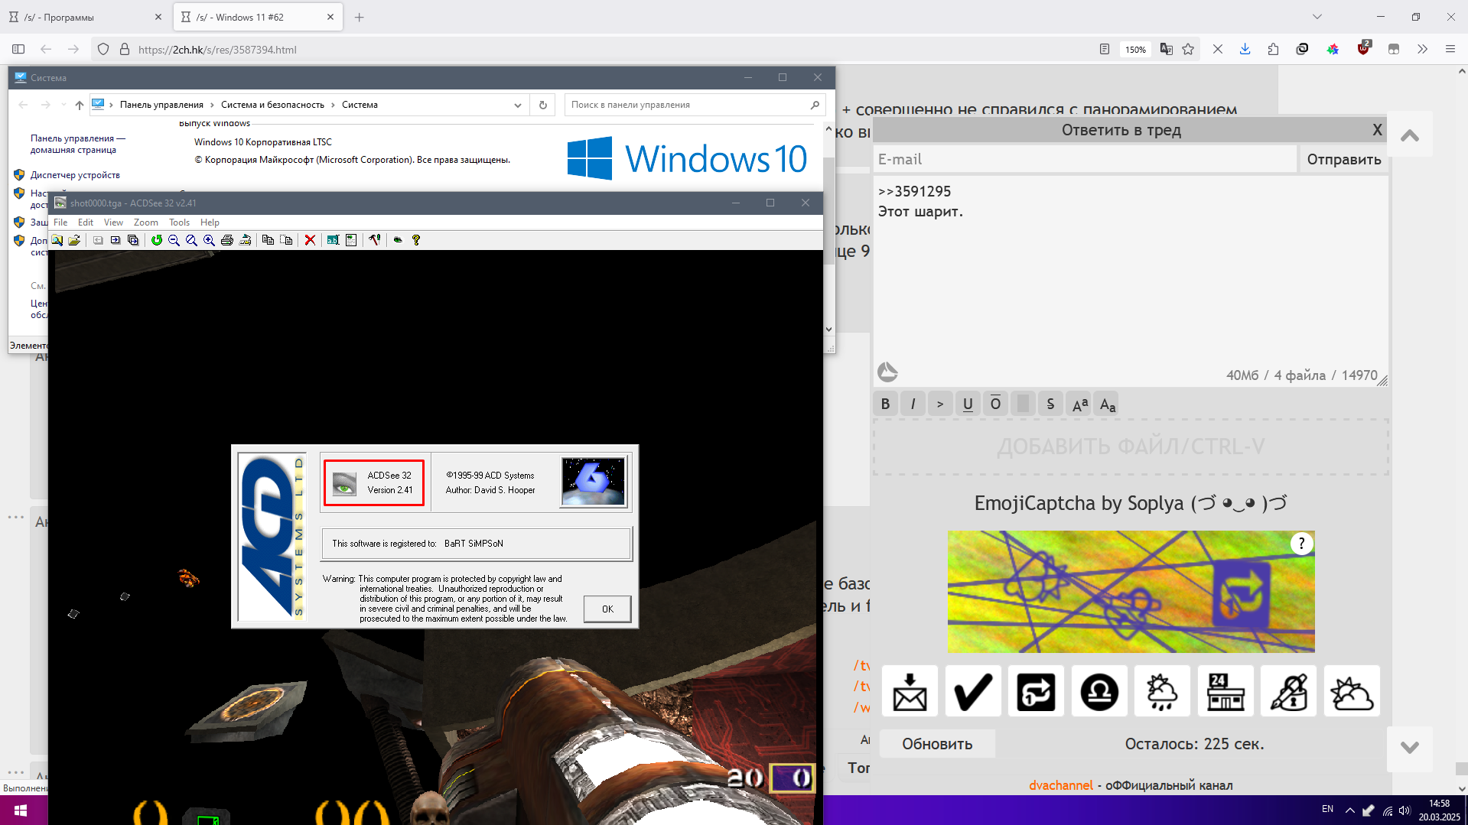The image size is (1468, 825).
Task: Click the set wallpaper icon in ACDSee
Action: 245,240
